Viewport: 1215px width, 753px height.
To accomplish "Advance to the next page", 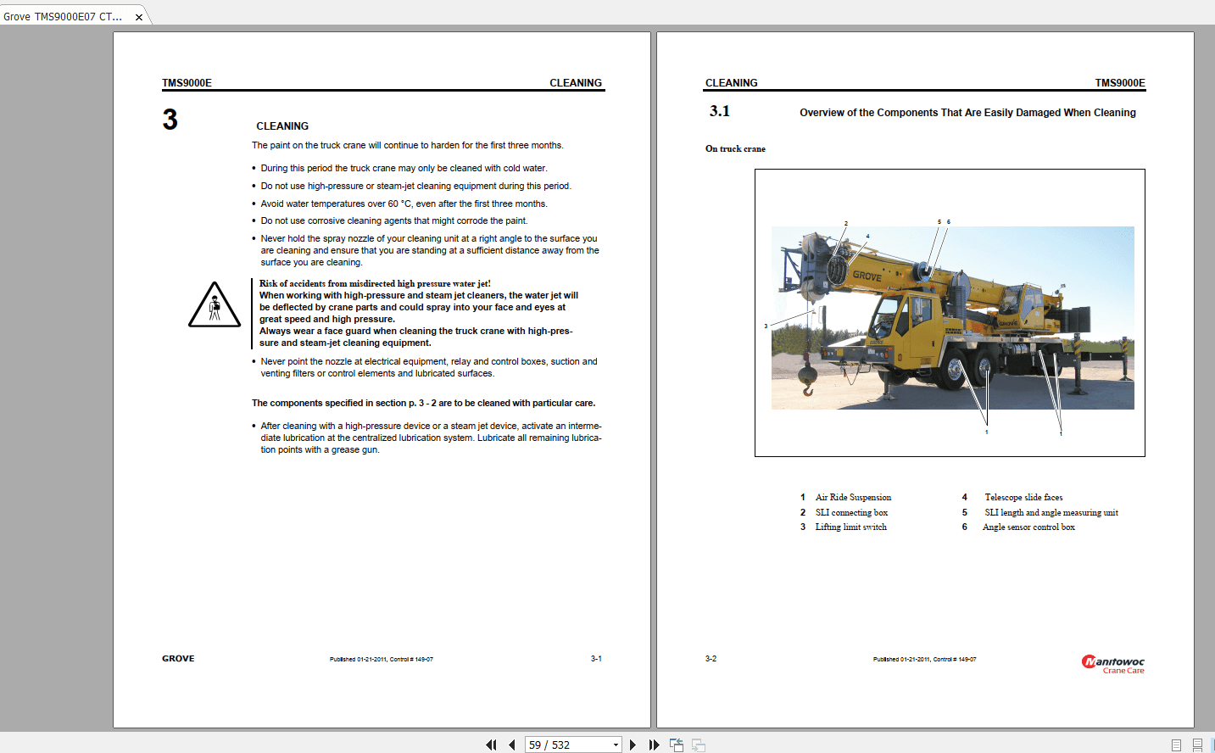I will pos(633,745).
